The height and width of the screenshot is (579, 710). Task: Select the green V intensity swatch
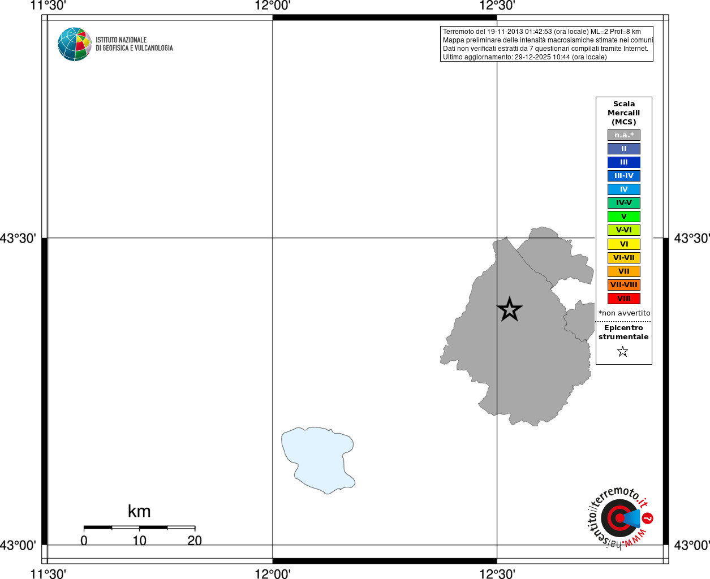pyautogui.click(x=624, y=217)
